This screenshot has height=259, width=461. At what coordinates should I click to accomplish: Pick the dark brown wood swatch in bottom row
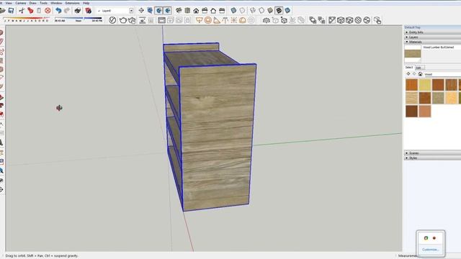point(411,112)
